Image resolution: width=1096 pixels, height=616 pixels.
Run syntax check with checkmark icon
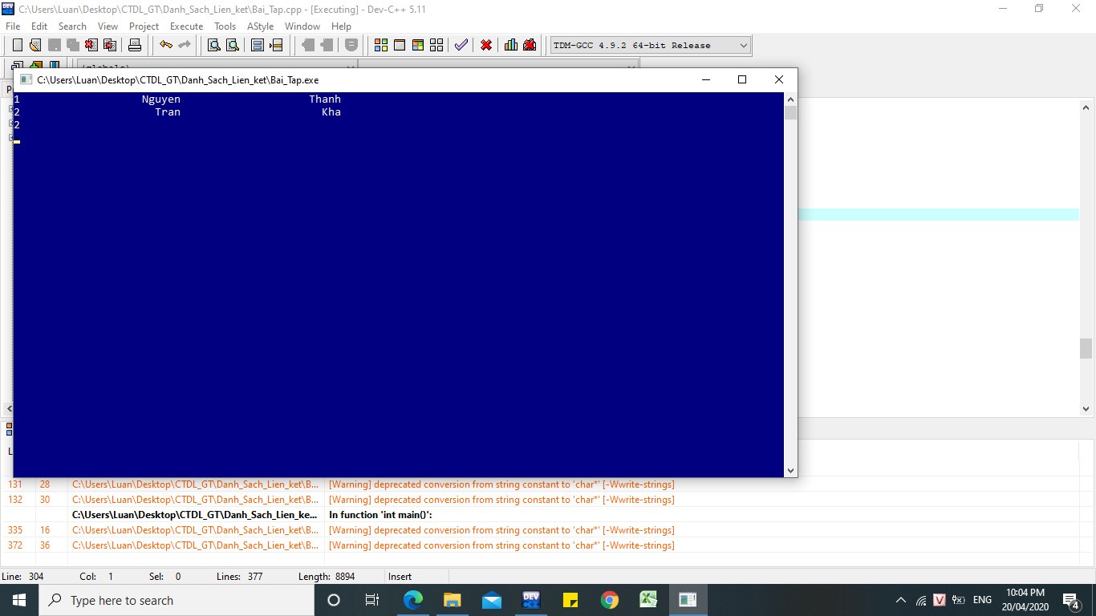point(461,45)
